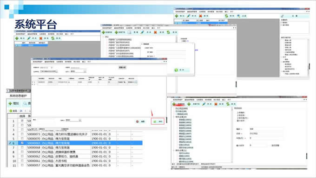
Task: Click the green plus 增加 icon above the item list
Action: click(10, 103)
